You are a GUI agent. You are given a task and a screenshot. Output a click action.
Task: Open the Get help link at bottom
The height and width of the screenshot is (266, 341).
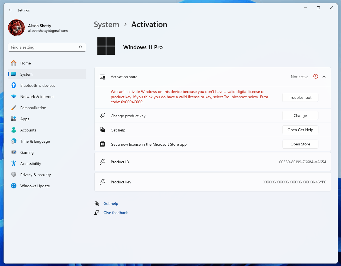[111, 203]
